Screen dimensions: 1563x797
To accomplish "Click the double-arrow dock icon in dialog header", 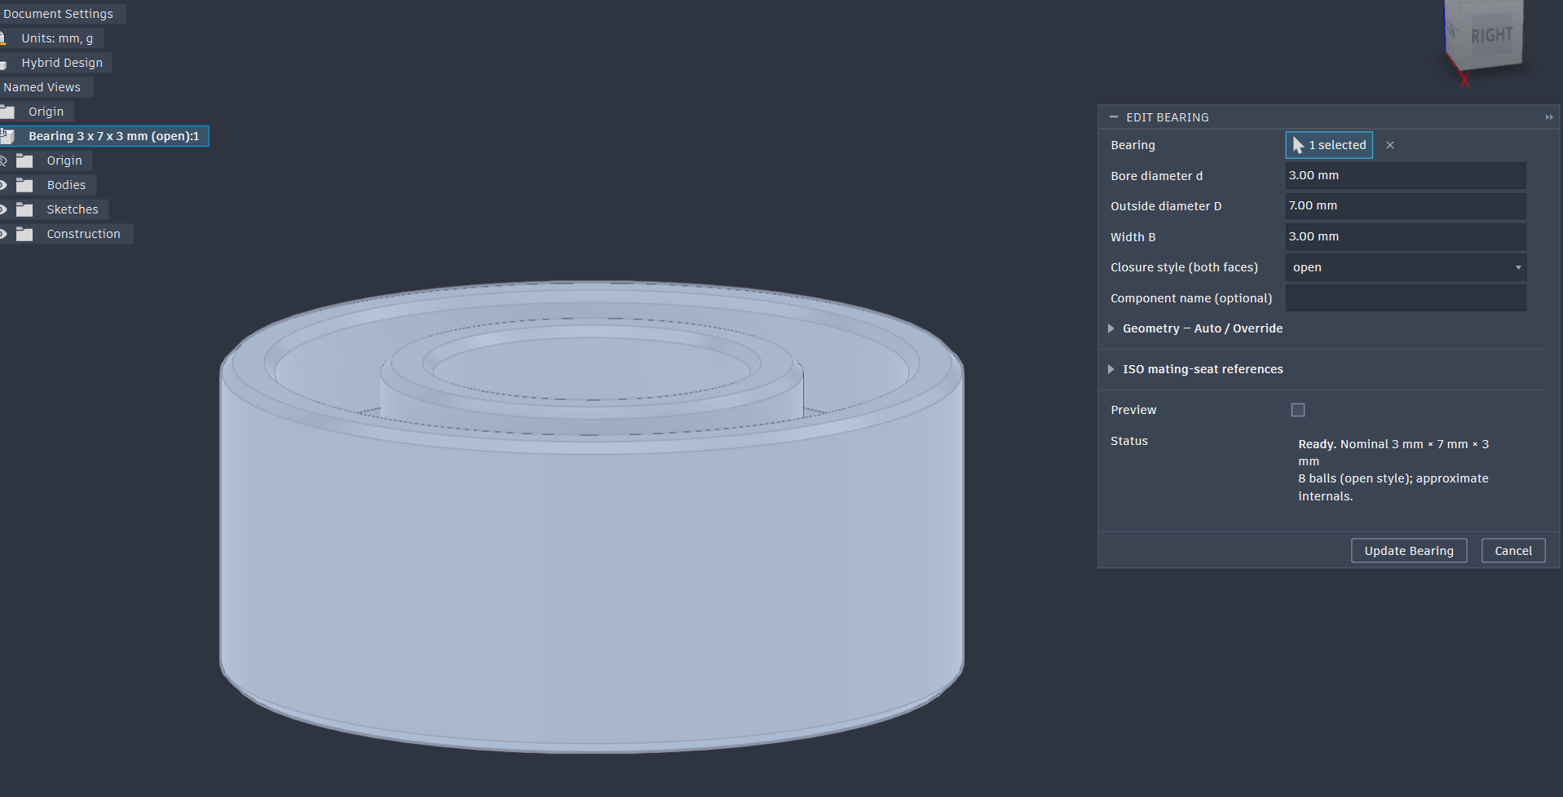I will (x=1549, y=117).
